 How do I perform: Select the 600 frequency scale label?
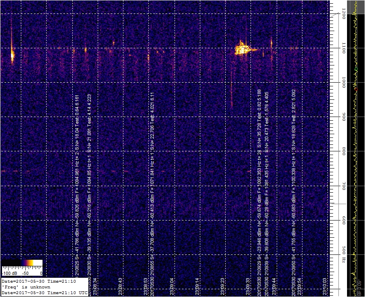tap(343, 221)
